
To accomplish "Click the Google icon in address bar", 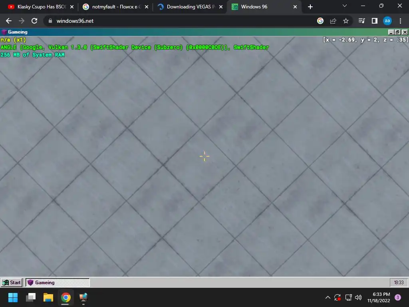I will (320, 21).
